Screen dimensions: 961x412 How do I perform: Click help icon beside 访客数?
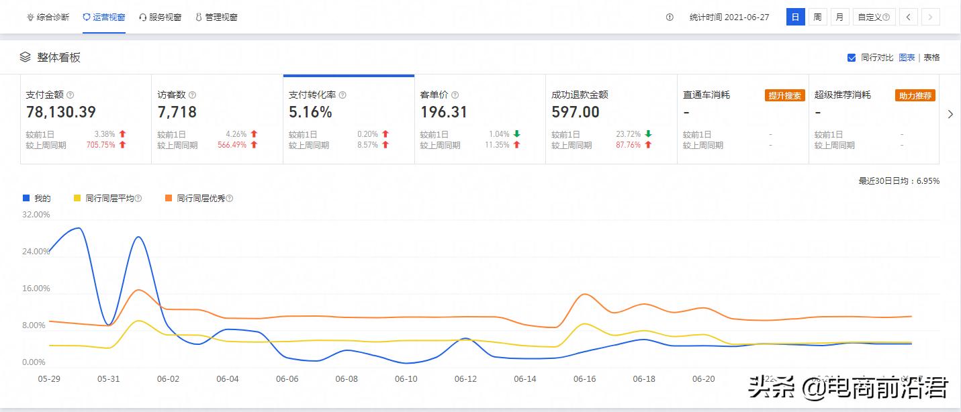(x=193, y=95)
